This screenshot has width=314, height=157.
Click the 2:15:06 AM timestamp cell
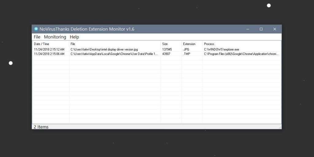[49, 54]
